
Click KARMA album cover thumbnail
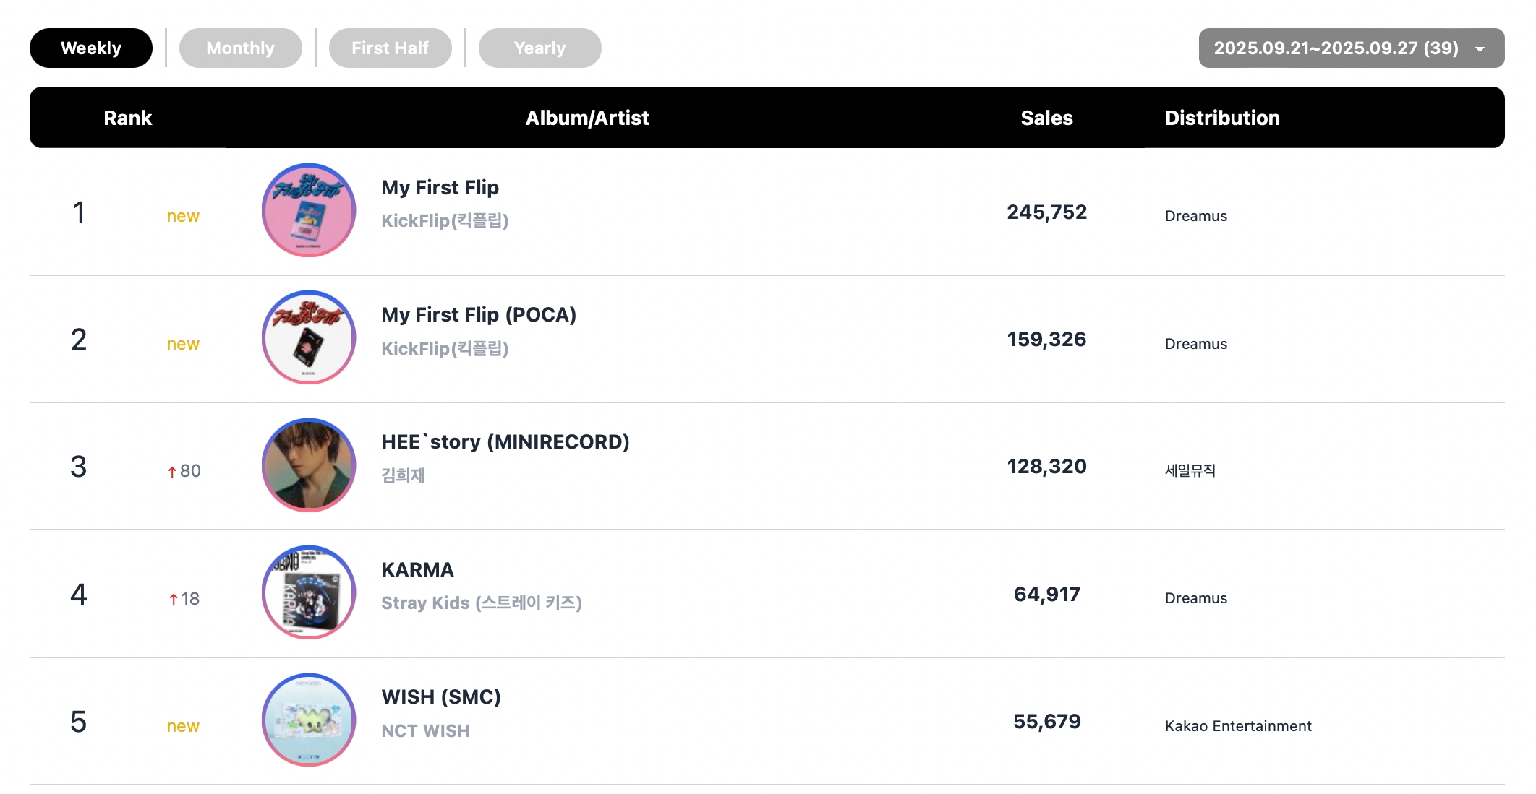tap(309, 592)
